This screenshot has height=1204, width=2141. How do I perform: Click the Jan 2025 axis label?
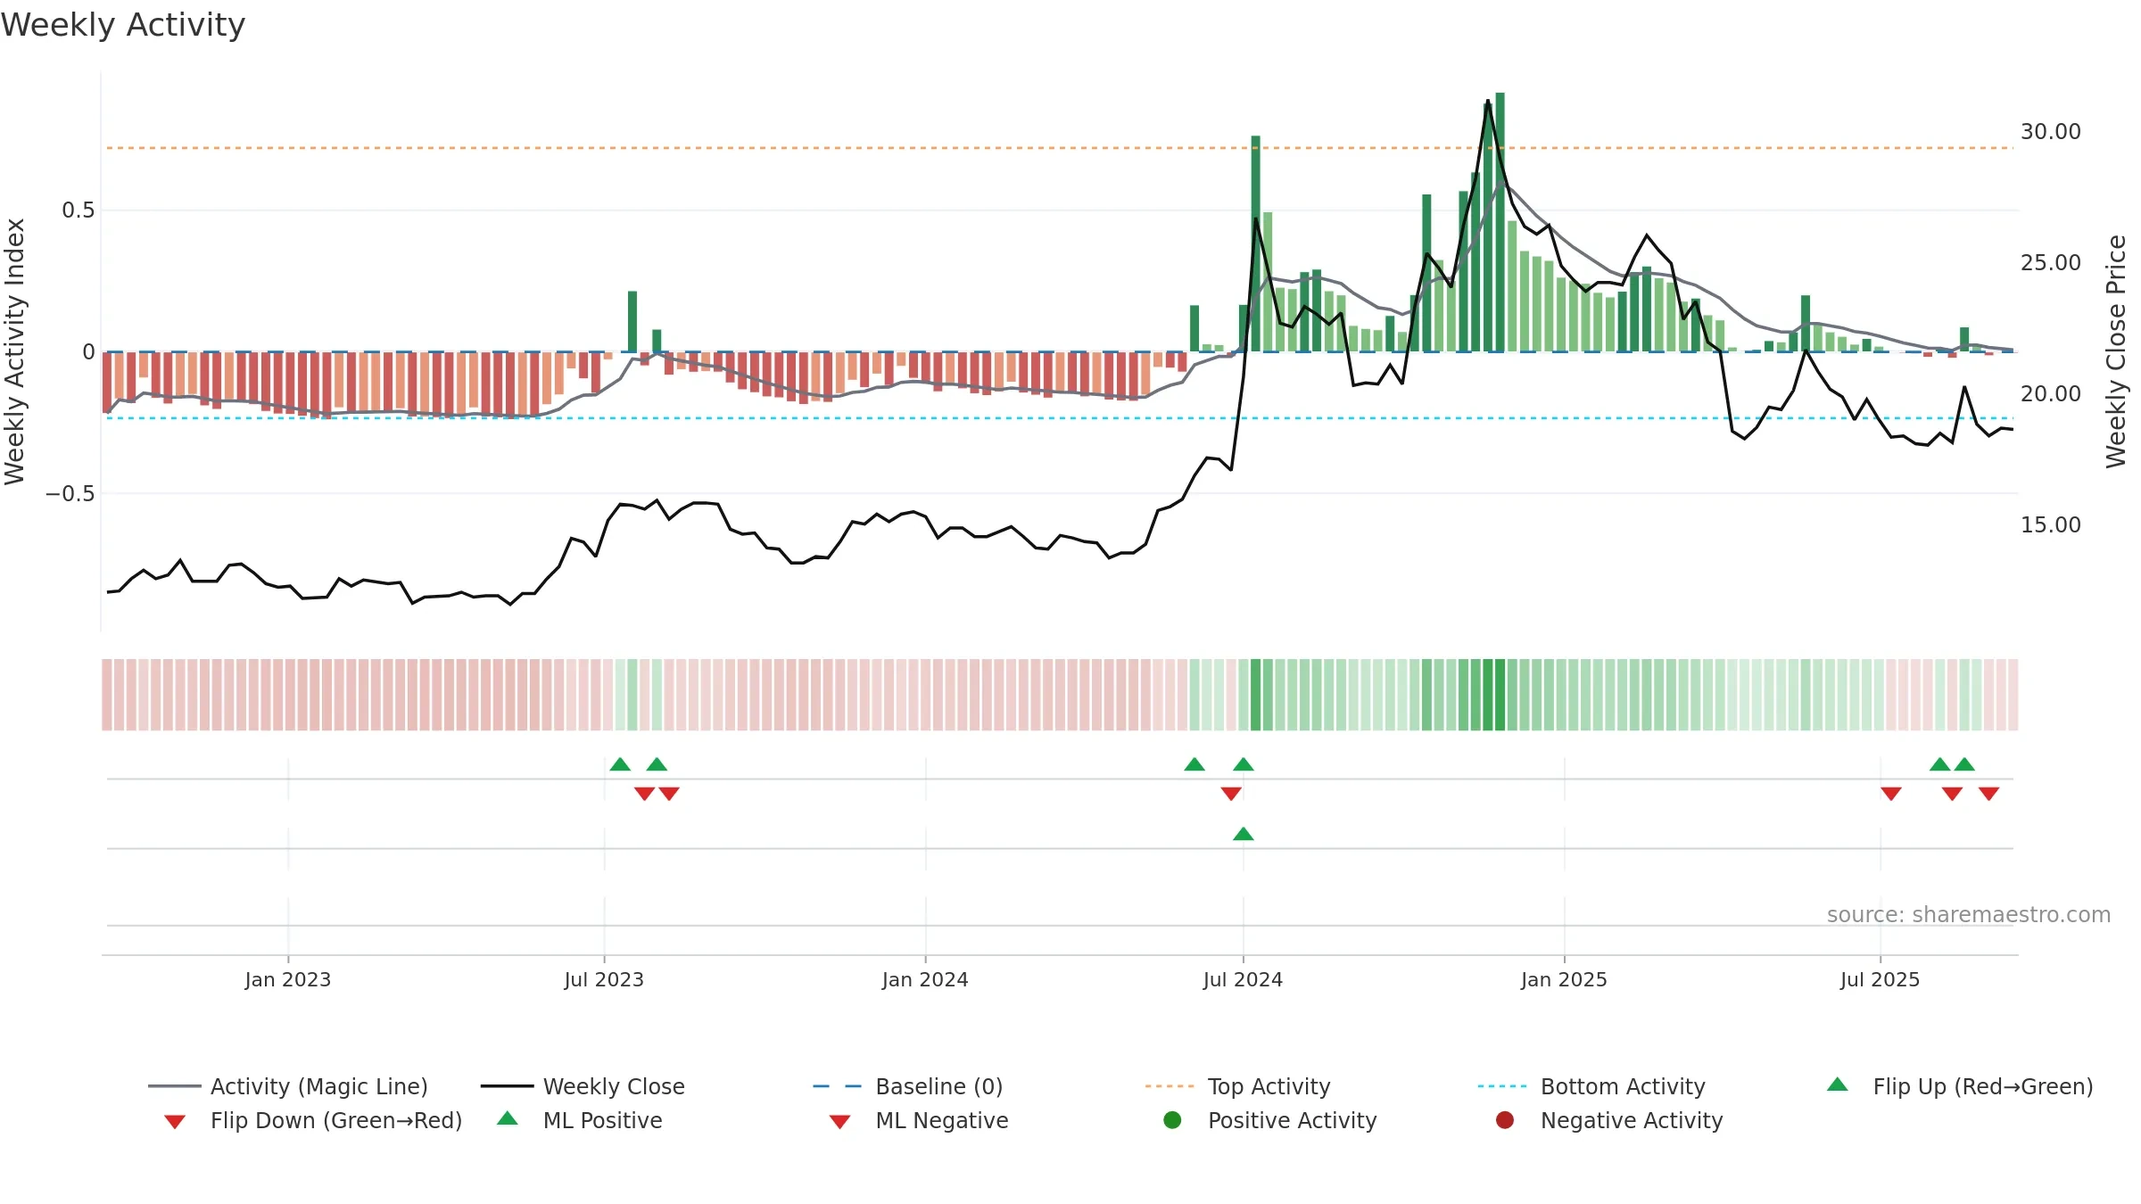click(x=1564, y=979)
